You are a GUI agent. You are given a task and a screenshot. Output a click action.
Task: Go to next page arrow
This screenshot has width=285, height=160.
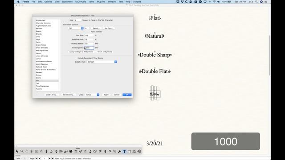coord(49,159)
